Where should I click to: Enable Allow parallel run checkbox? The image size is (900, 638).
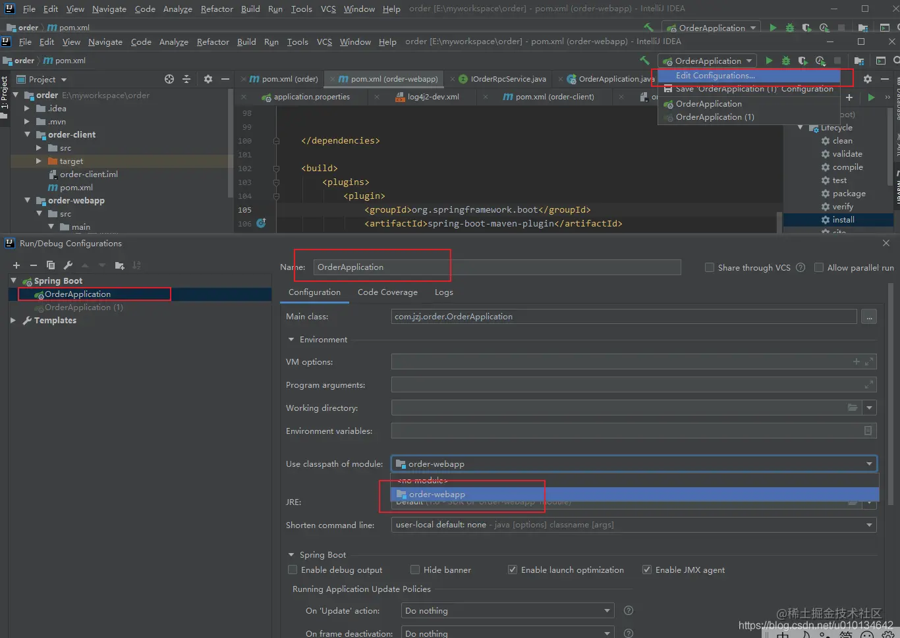[x=819, y=267]
